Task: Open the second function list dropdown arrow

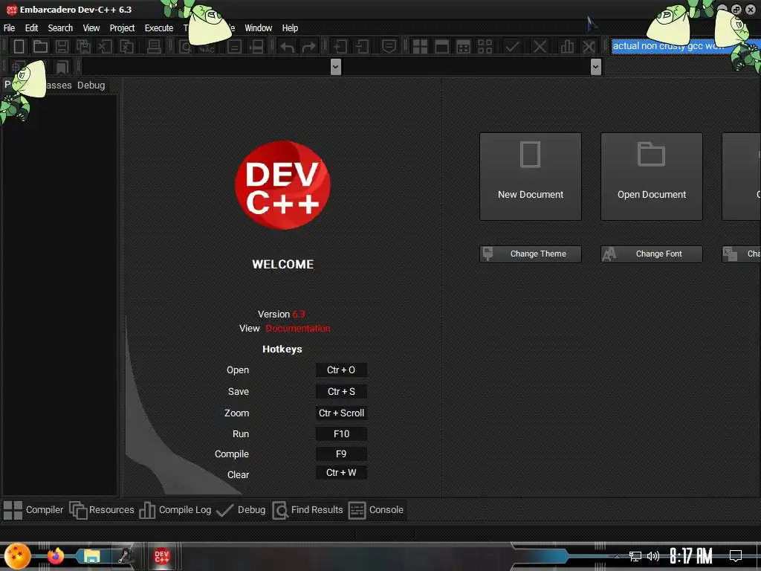Action: tap(596, 66)
